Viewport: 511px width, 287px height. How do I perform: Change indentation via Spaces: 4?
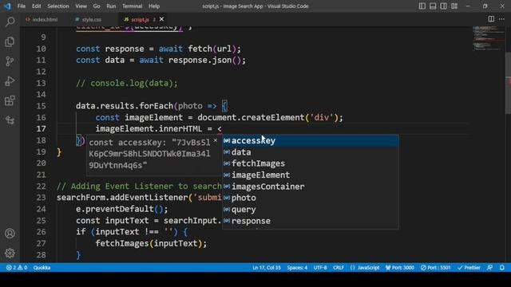click(x=297, y=268)
